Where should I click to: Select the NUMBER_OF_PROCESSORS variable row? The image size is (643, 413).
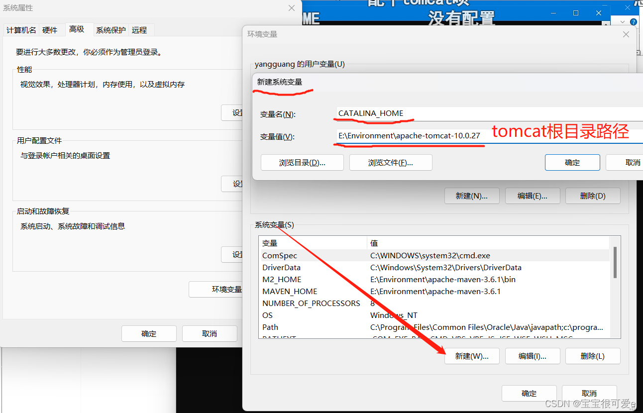pos(434,303)
